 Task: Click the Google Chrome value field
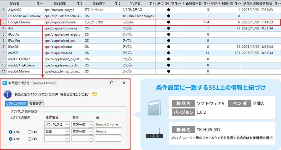coord(108,124)
